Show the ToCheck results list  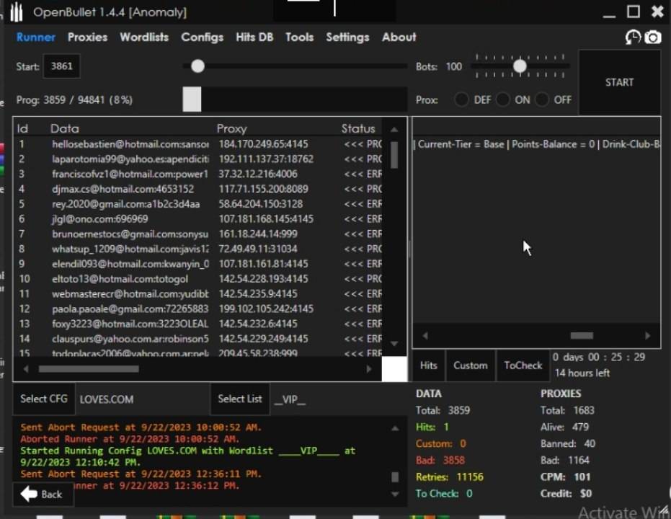coord(523,365)
